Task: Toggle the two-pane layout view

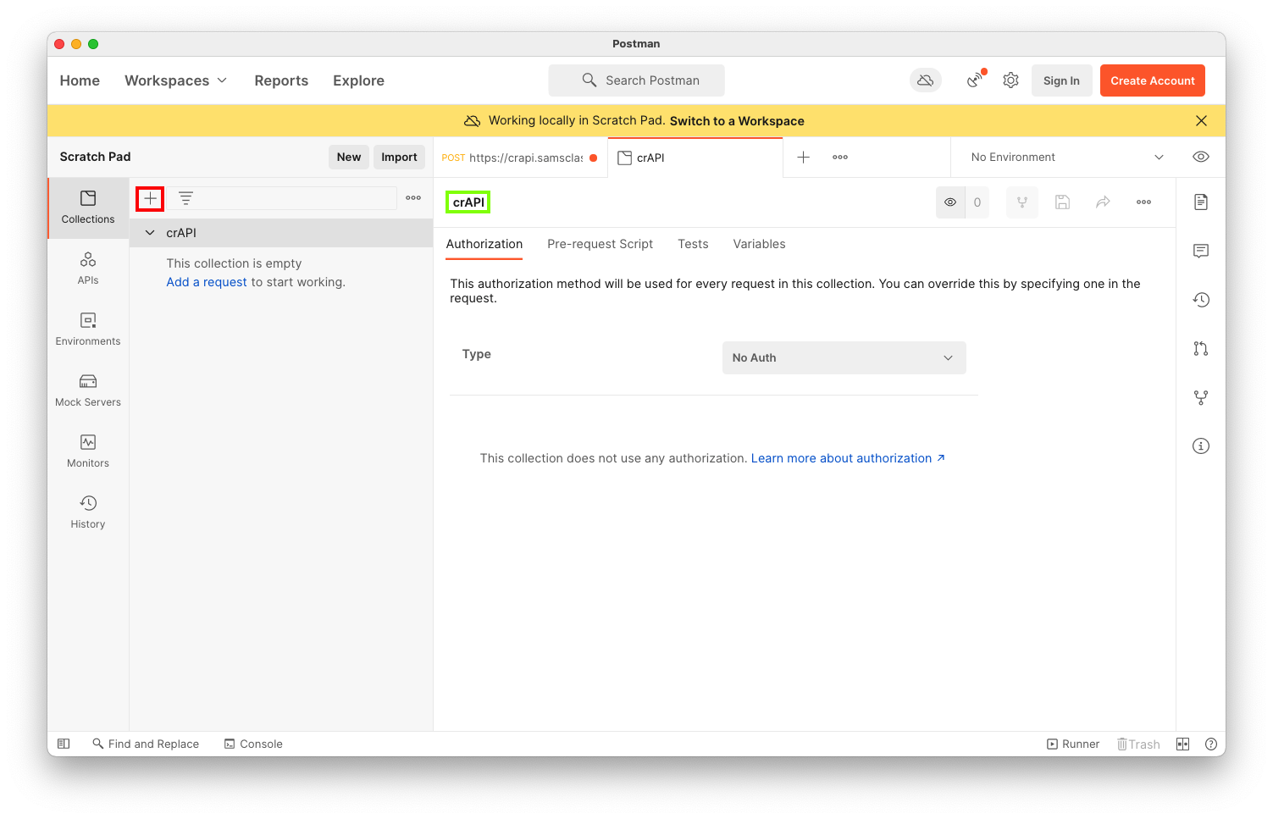Action: [x=1183, y=744]
